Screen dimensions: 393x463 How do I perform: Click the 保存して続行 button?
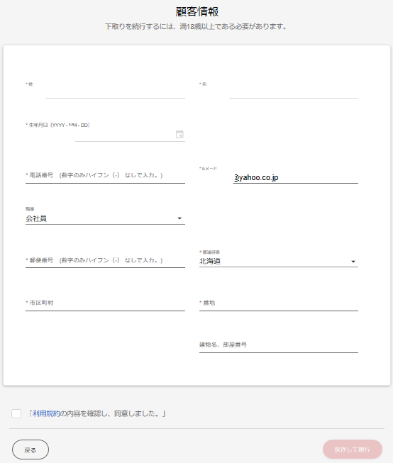pos(353,450)
